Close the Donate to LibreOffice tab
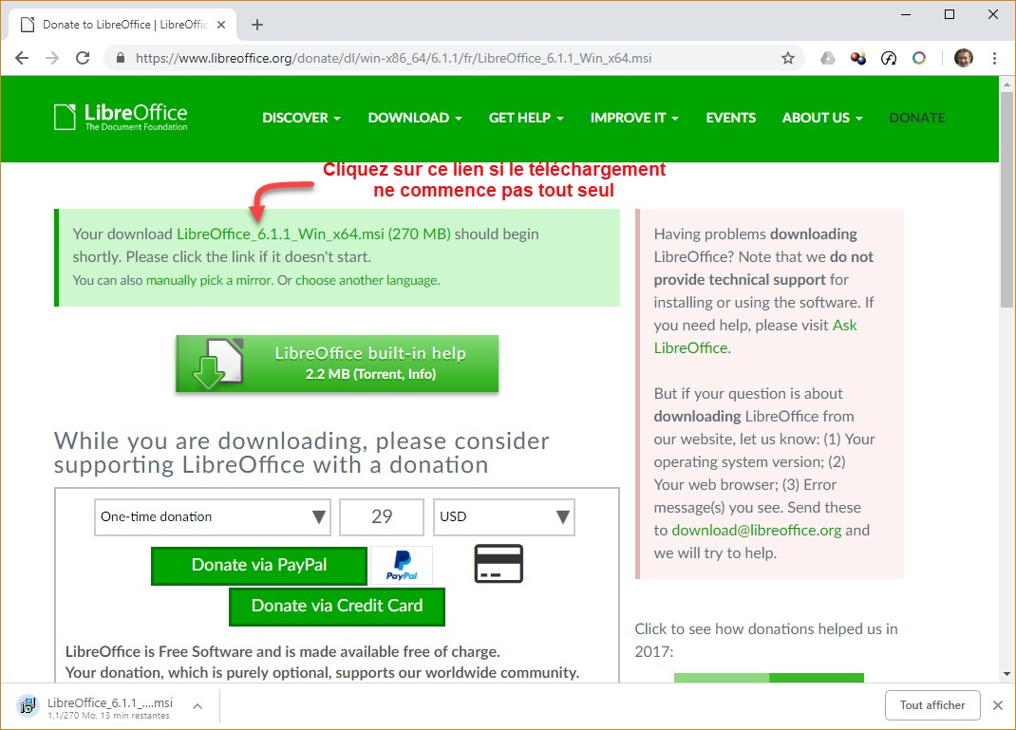Viewport: 1016px width, 730px height. pos(221,25)
